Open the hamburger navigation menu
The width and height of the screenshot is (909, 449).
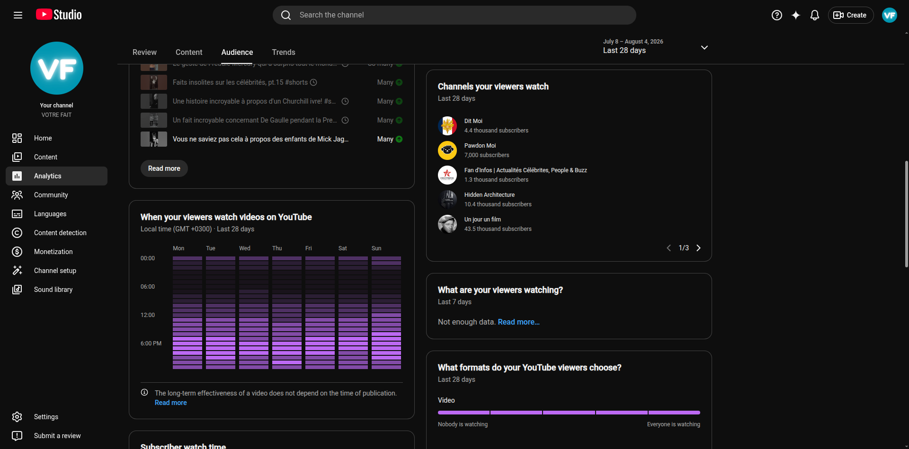coord(18,15)
